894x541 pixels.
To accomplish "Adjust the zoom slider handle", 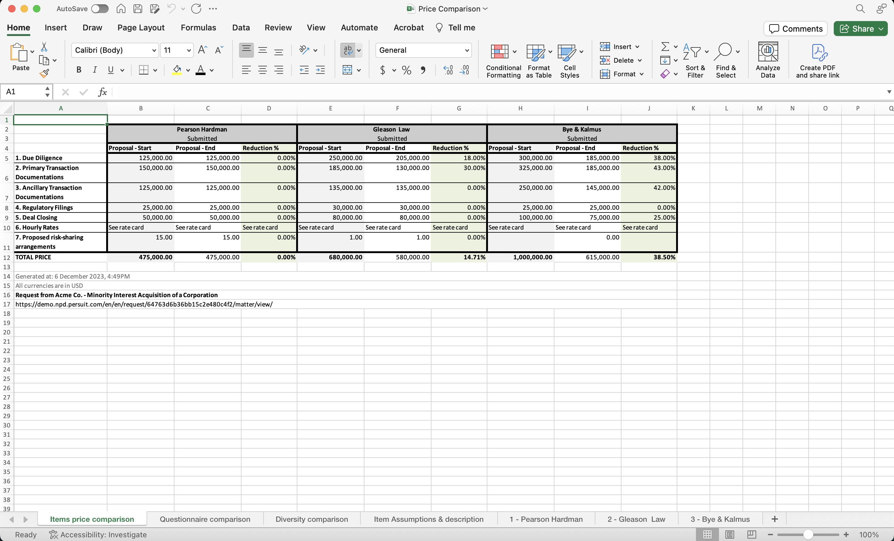I will (x=808, y=534).
